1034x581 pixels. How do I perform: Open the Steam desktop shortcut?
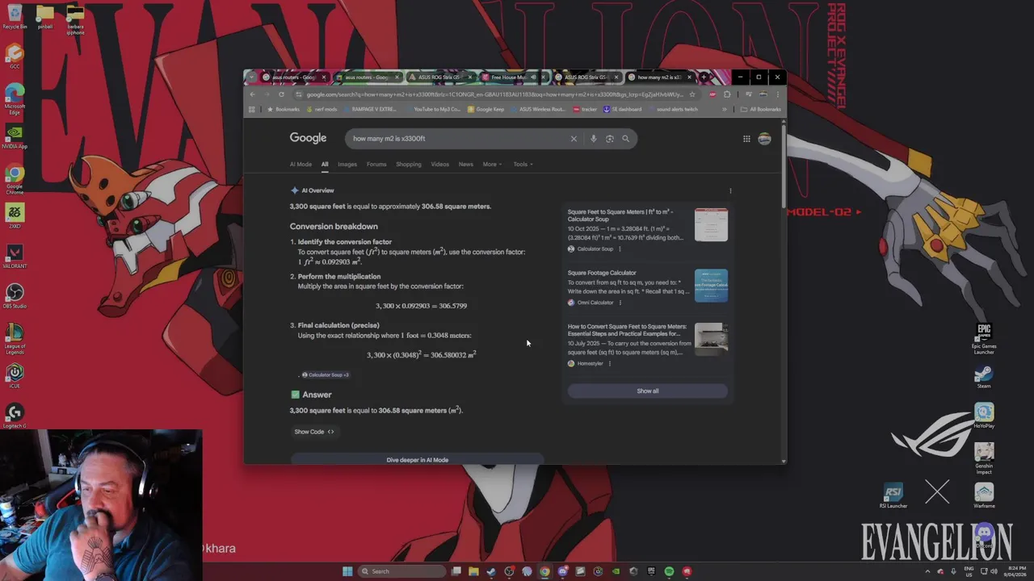click(984, 376)
